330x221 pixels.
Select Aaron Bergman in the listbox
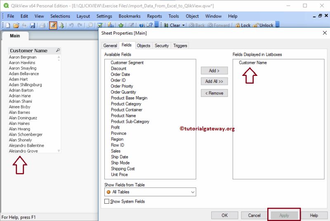[x=23, y=57]
